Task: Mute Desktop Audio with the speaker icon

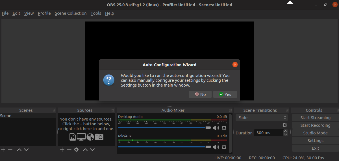Action: (x=216, y=128)
